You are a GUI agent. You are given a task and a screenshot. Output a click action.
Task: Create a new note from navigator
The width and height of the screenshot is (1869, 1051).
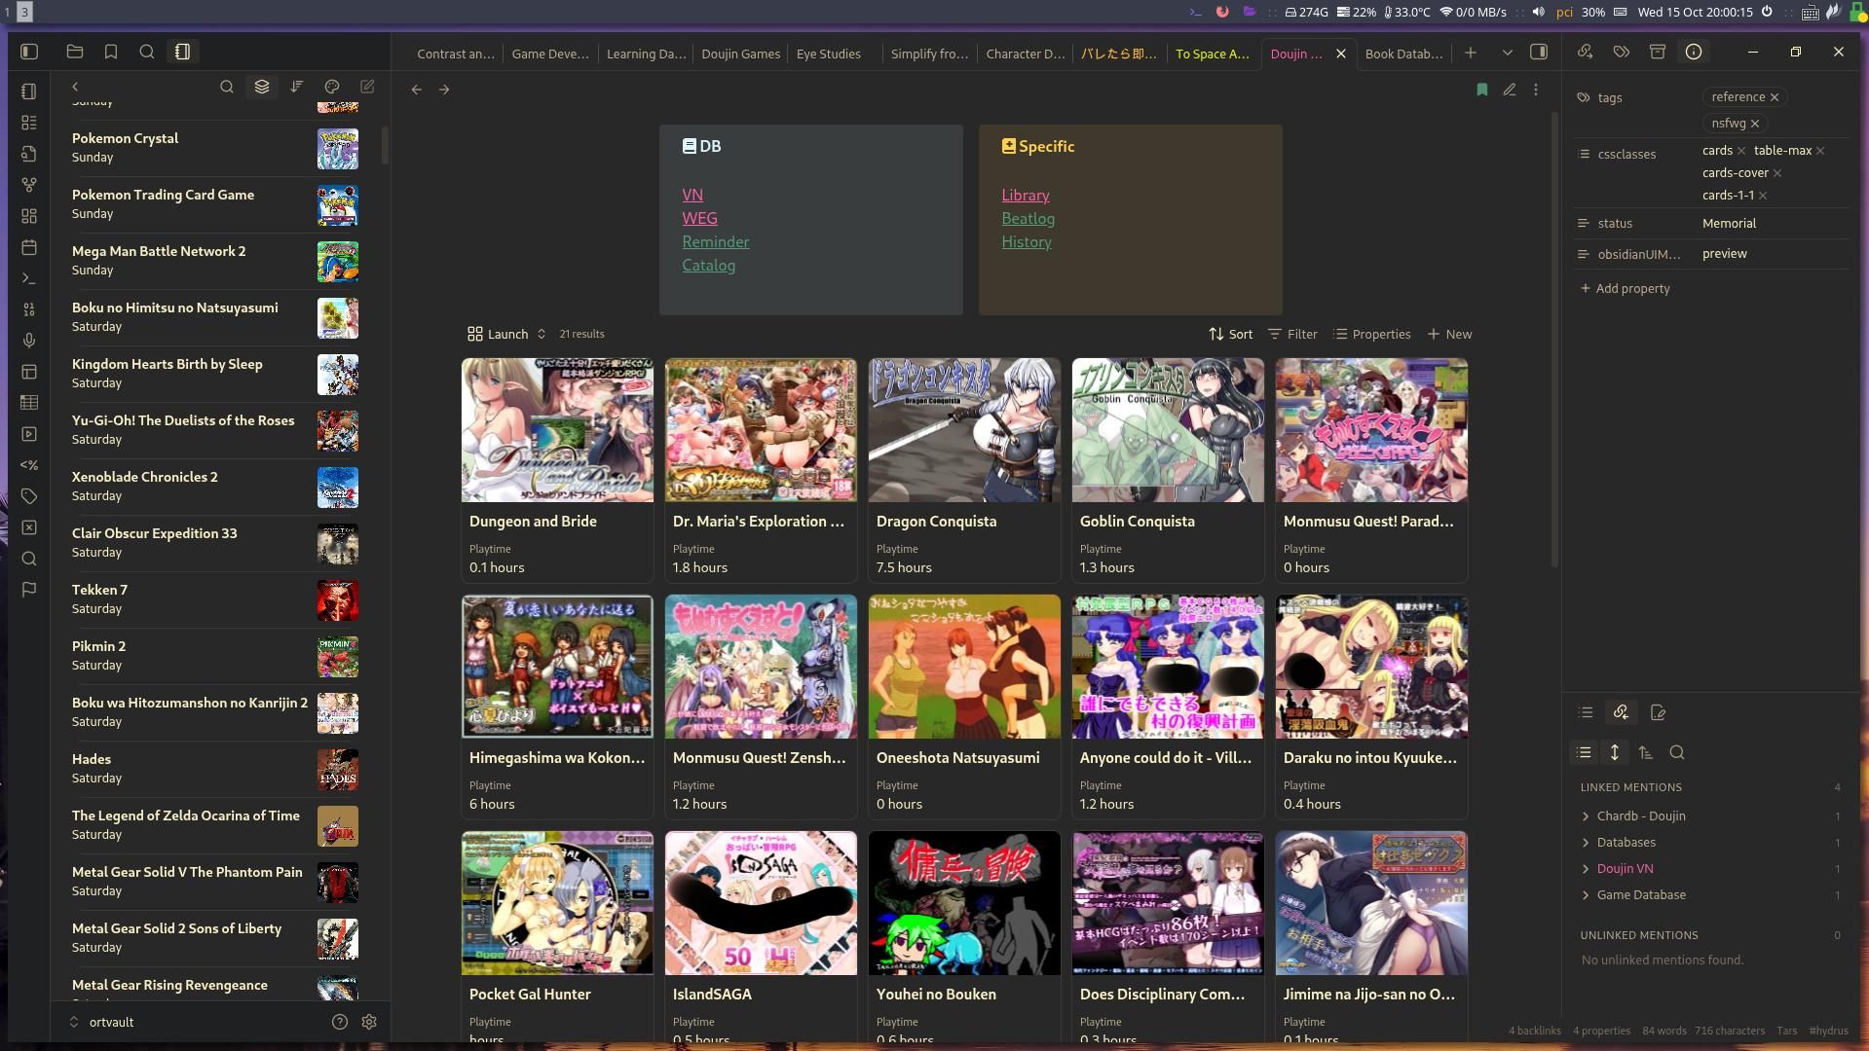pyautogui.click(x=367, y=87)
